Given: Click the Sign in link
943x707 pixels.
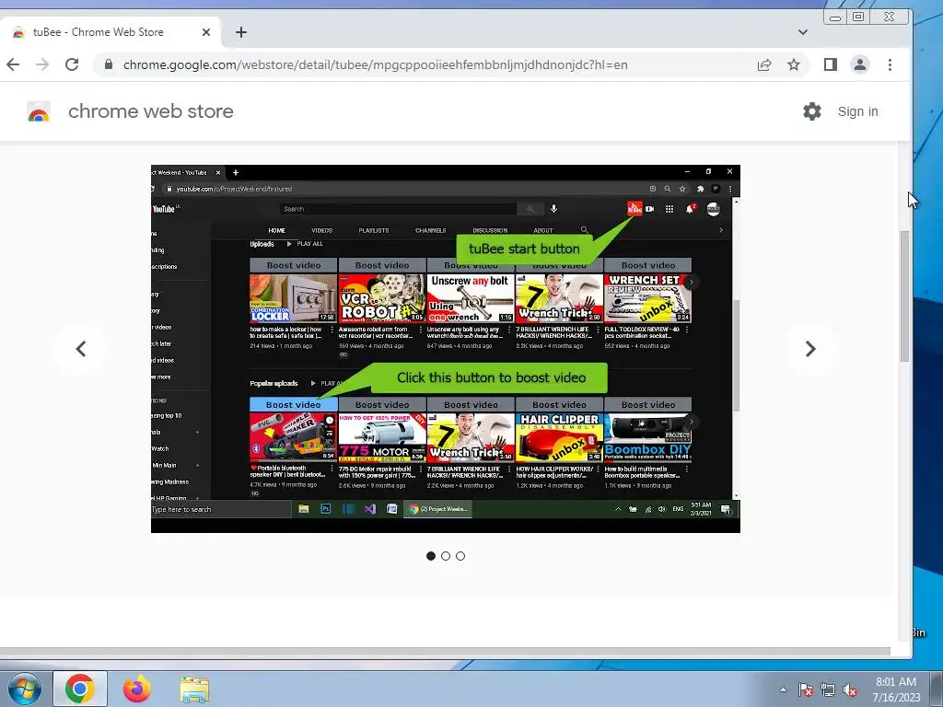Looking at the screenshot, I should click(857, 111).
